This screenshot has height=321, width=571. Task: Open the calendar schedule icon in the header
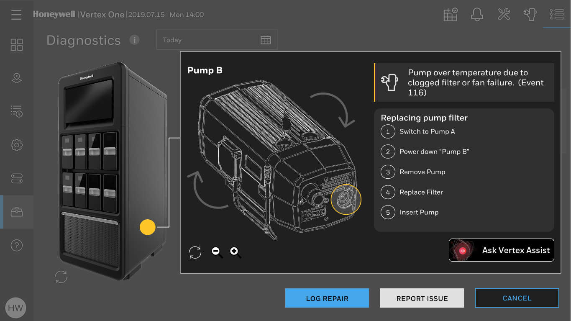pos(451,15)
